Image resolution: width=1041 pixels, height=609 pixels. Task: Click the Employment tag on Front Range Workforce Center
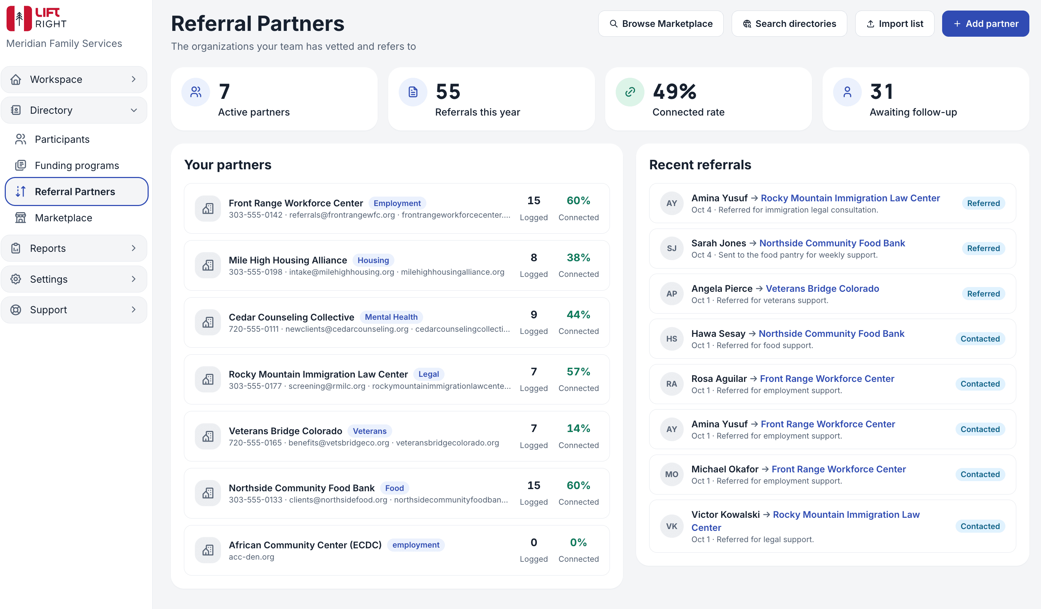click(x=397, y=203)
